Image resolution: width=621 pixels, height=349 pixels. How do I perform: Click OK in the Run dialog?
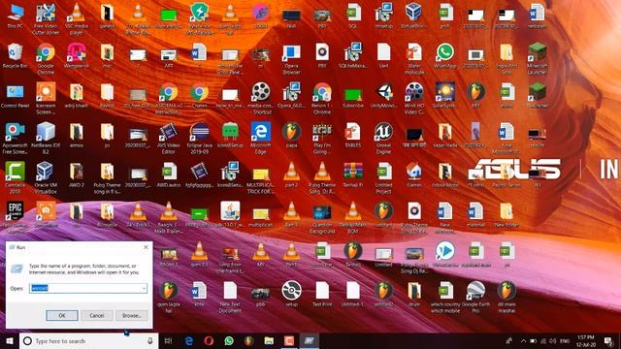coord(62,315)
